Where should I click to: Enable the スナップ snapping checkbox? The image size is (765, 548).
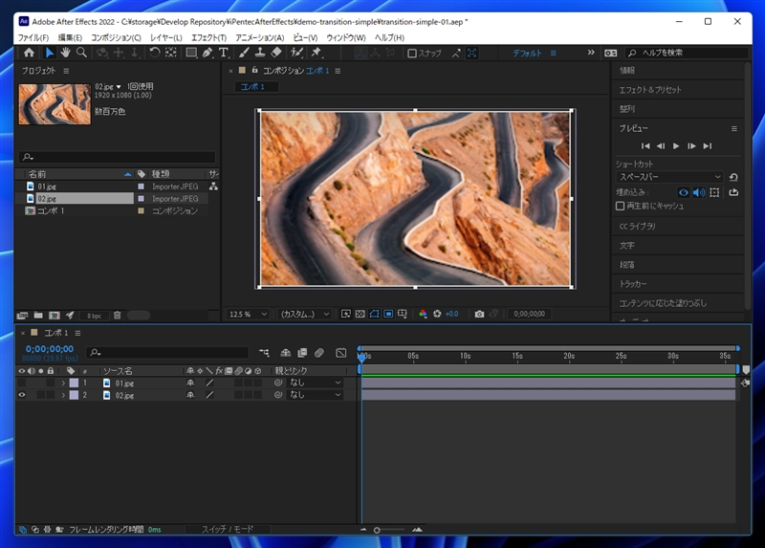[x=412, y=54]
